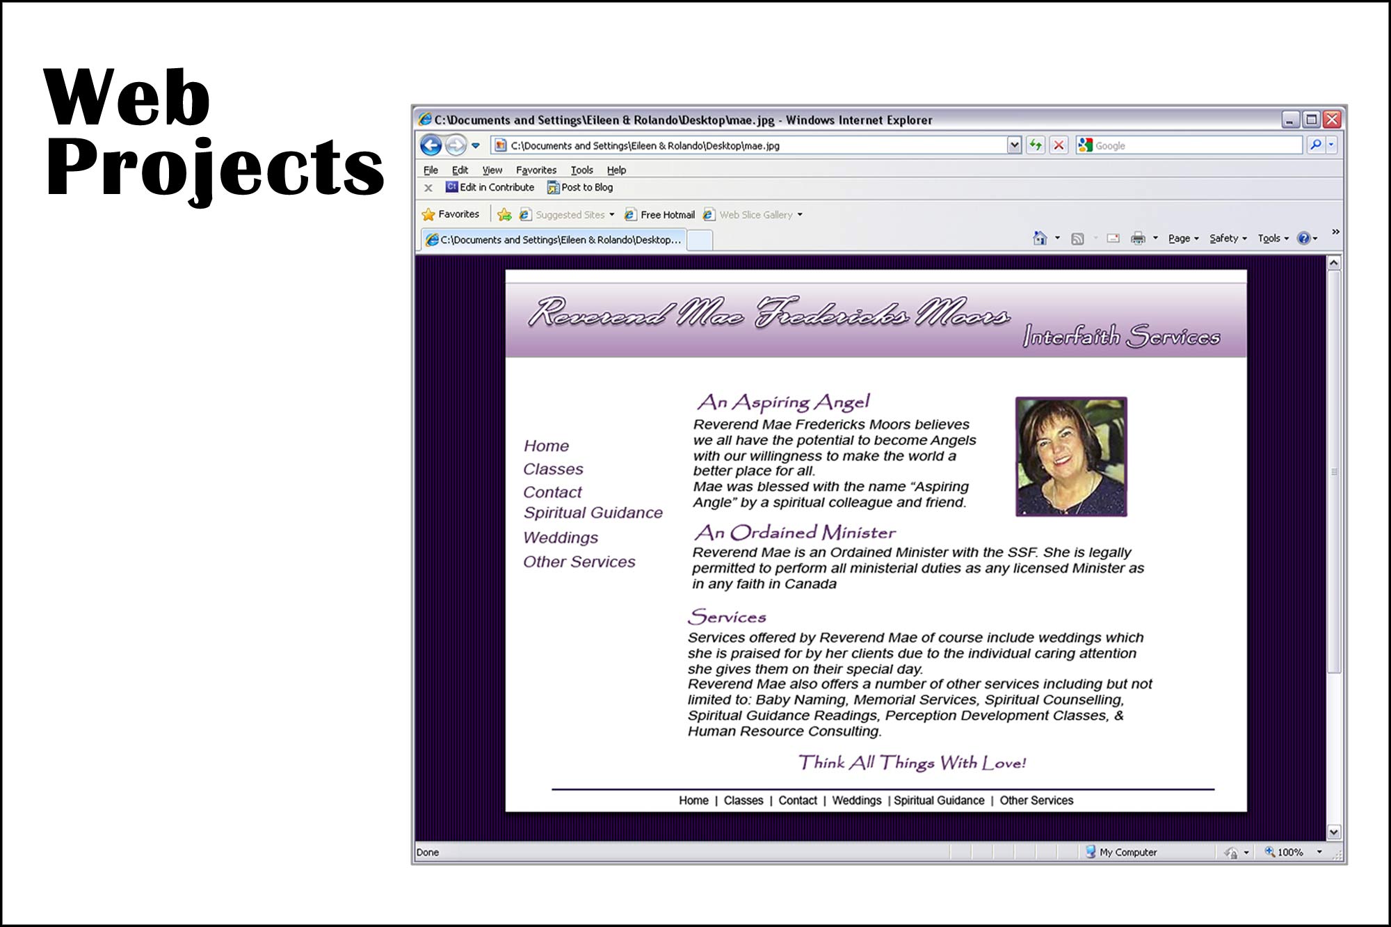
Task: Expand the Print options dropdown arrow
Action: pyautogui.click(x=1155, y=238)
